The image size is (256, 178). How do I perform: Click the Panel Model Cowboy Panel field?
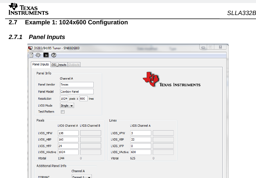point(77,92)
